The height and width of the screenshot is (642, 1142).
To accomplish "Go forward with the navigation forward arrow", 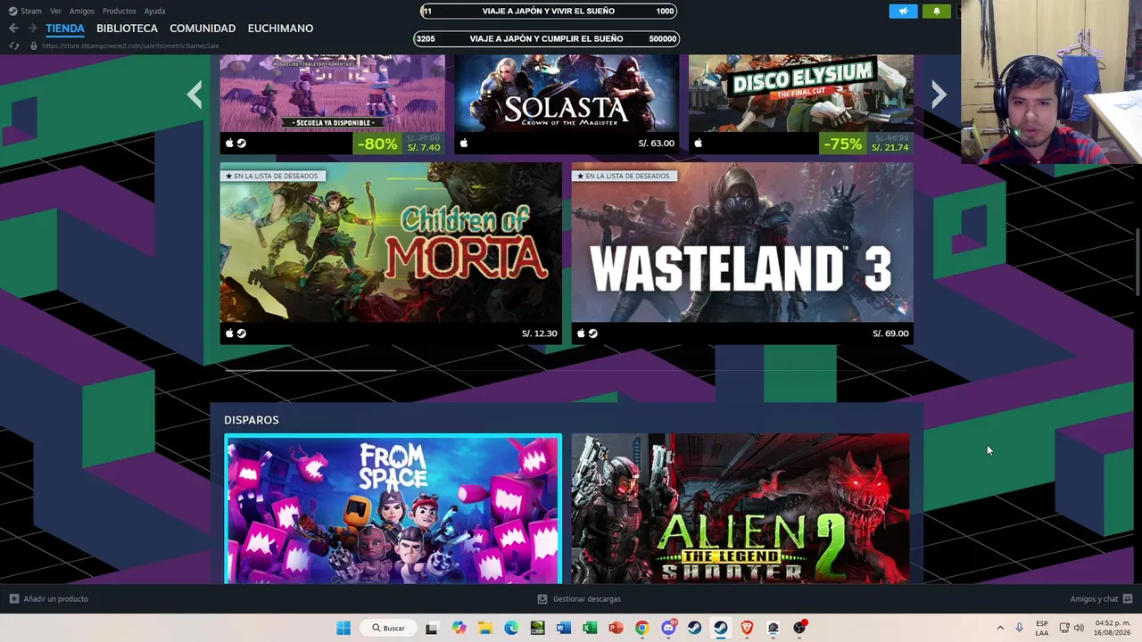I will pos(32,29).
